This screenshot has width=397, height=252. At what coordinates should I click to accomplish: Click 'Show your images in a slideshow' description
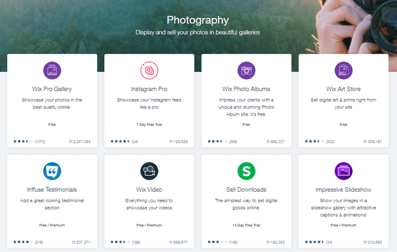pyautogui.click(x=343, y=208)
